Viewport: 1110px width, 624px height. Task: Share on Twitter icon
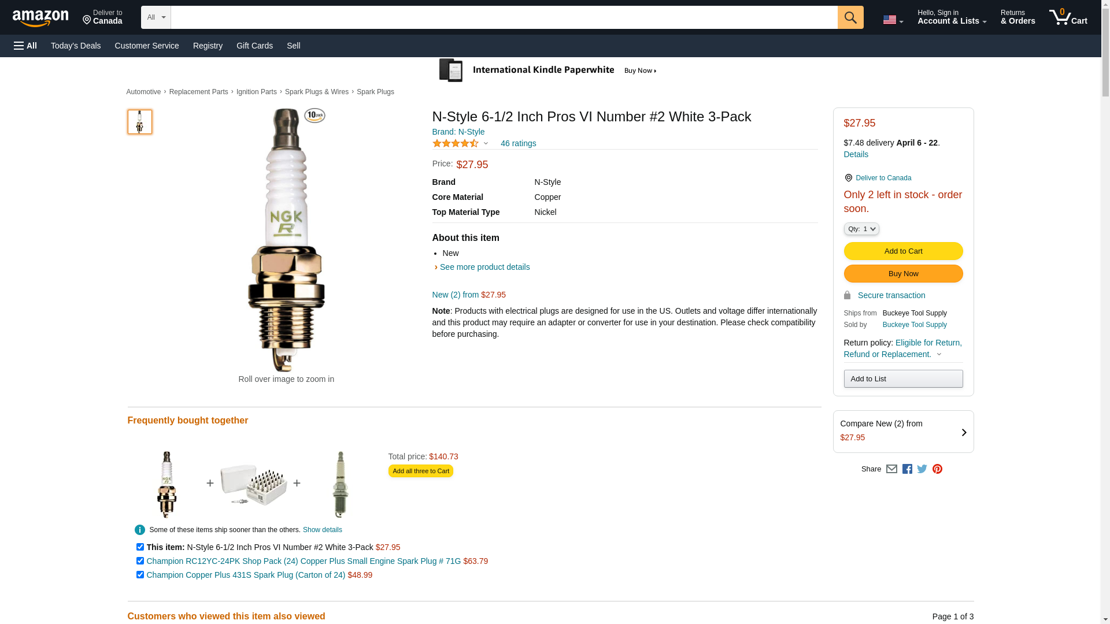tap(922, 469)
